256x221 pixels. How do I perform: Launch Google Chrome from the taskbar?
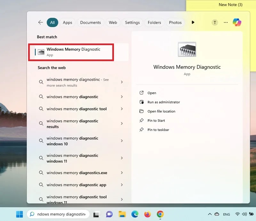pos(160,214)
